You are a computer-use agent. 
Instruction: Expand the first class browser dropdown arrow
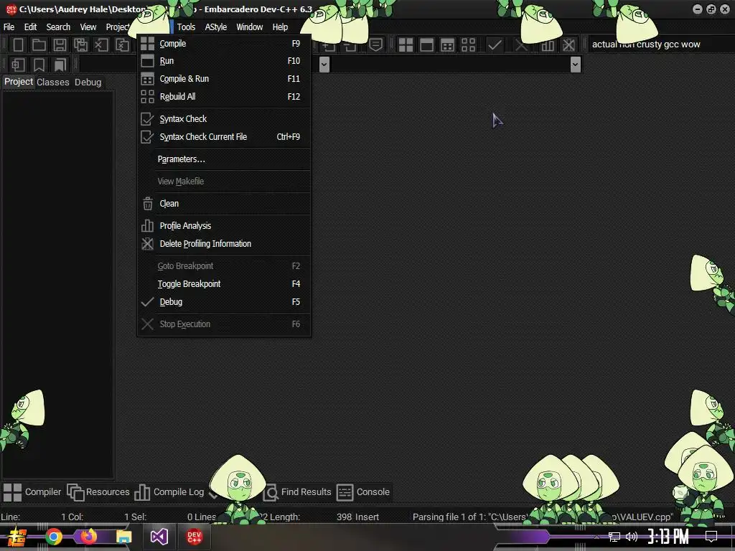(x=324, y=64)
